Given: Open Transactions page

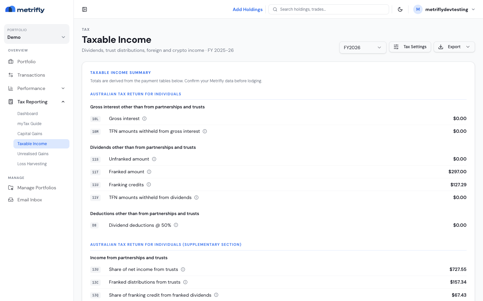Looking at the screenshot, I should click(37, 75).
